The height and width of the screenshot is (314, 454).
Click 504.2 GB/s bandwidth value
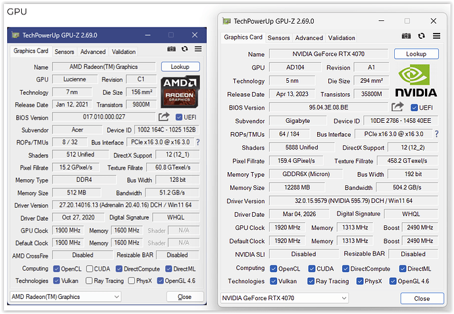407,187
